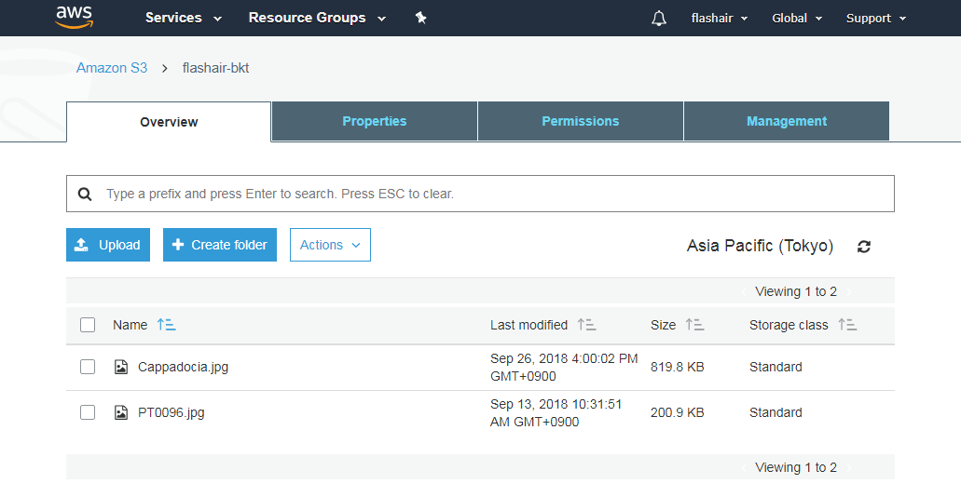Switch to the Properties tab
Viewport: 961px width, 484px height.
click(x=374, y=121)
